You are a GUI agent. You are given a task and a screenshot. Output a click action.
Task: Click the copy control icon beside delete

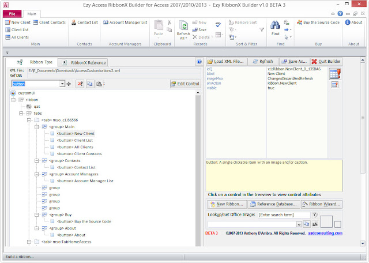(x=90, y=84)
